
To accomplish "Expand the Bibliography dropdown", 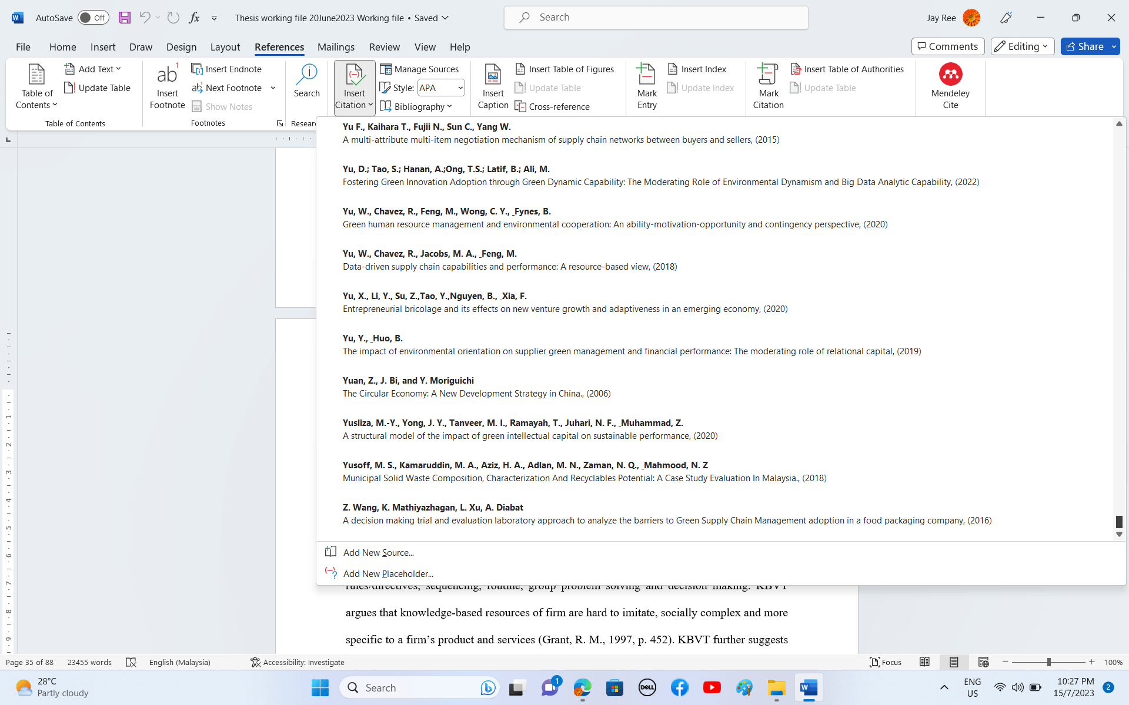I will click(x=416, y=106).
